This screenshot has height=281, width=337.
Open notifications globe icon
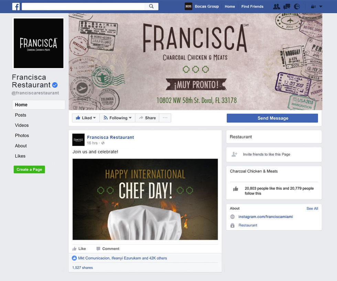[297, 7]
